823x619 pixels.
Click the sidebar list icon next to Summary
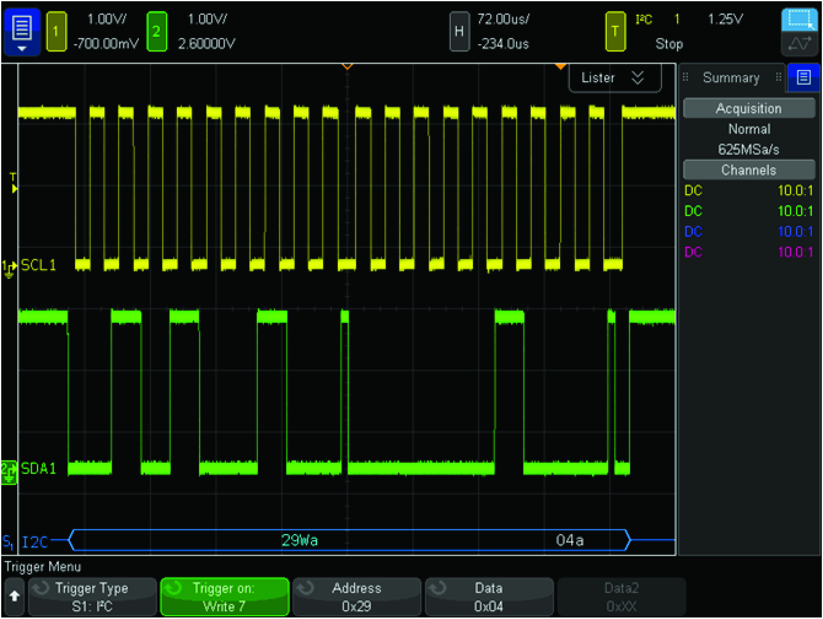pyautogui.click(x=804, y=78)
